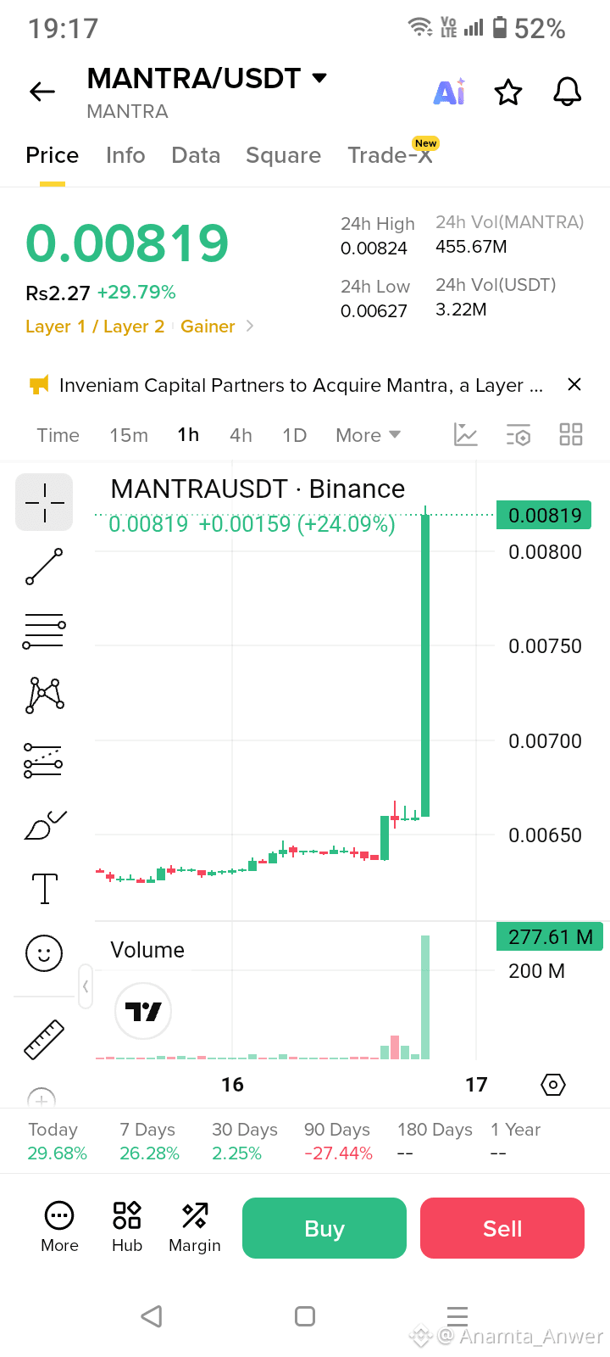Click the TradingView logo on chart
The height and width of the screenshot is (1357, 610).
coord(143,1011)
